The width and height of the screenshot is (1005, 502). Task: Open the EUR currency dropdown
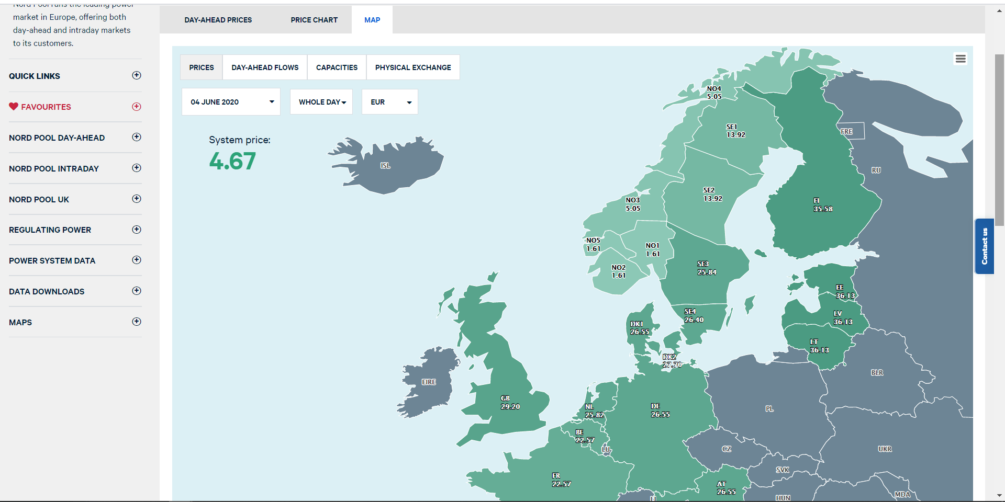pos(389,102)
